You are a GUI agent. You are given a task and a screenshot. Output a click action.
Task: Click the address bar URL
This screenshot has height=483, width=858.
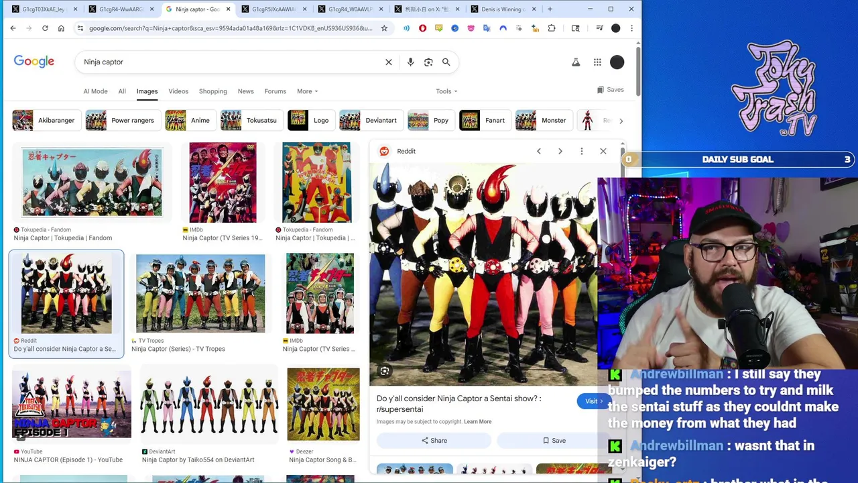coord(230,28)
